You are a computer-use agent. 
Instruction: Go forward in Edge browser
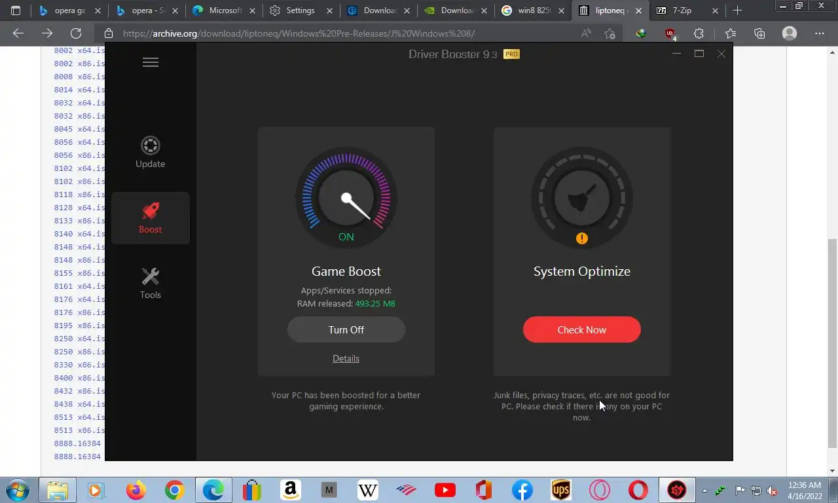(47, 33)
